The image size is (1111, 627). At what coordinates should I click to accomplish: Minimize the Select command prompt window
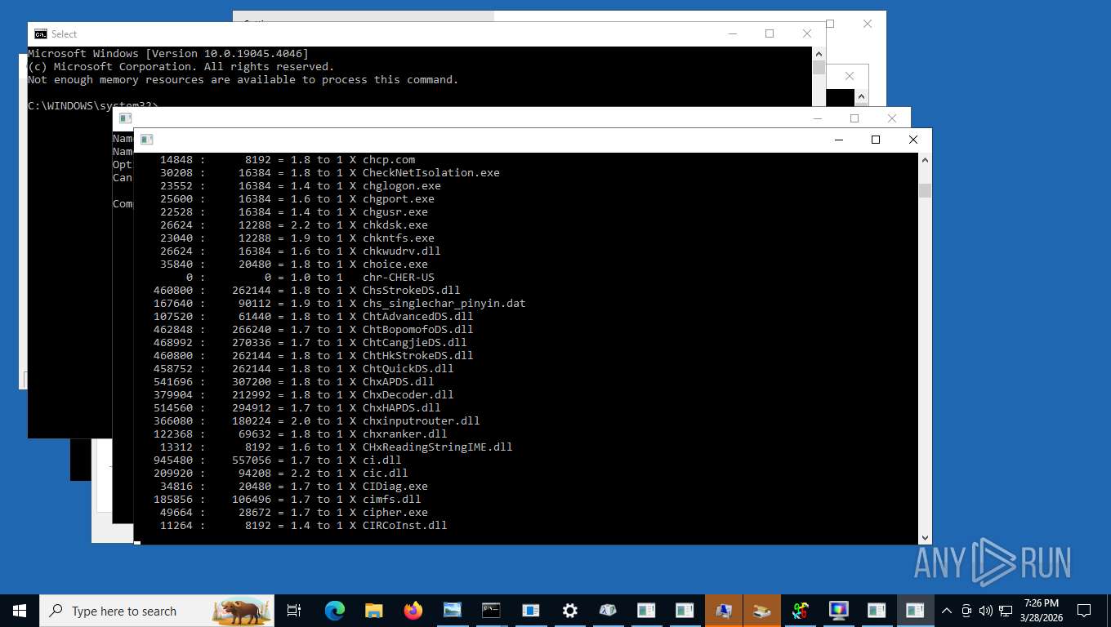(732, 33)
